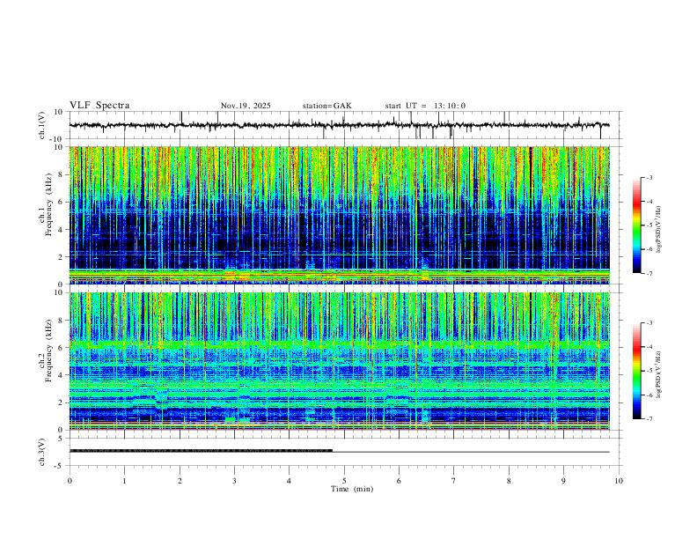Click the time axis tick label '10'
The height and width of the screenshot is (539, 697).
(619, 481)
